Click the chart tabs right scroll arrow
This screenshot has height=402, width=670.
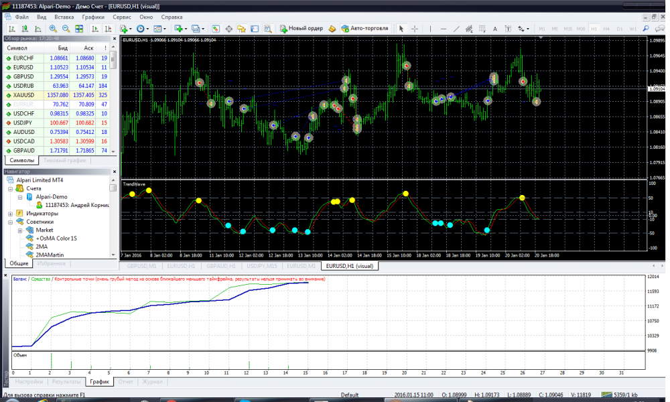(662, 266)
